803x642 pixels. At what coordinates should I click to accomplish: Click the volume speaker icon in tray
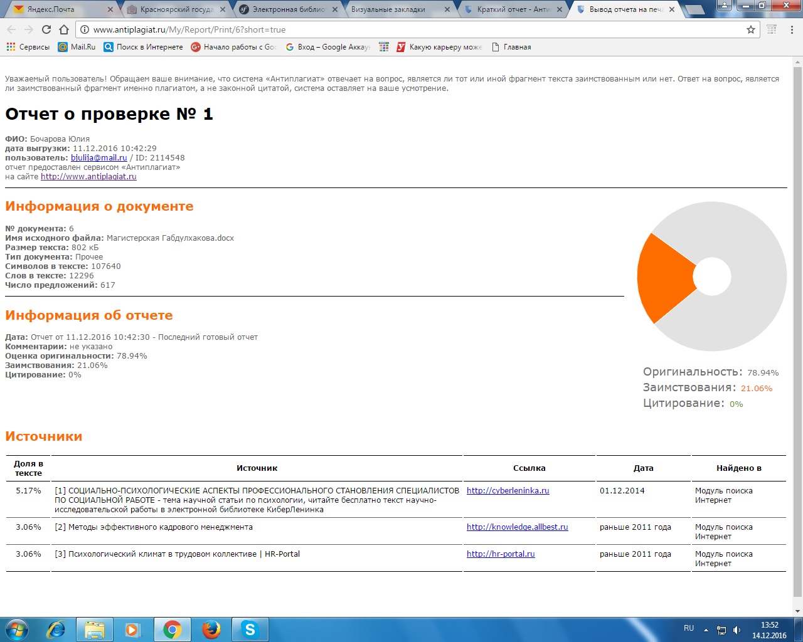[737, 630]
